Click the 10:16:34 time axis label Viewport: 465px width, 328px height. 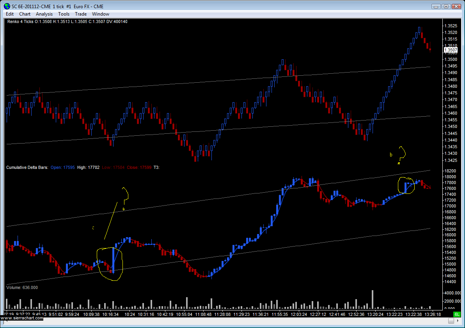(x=110, y=314)
